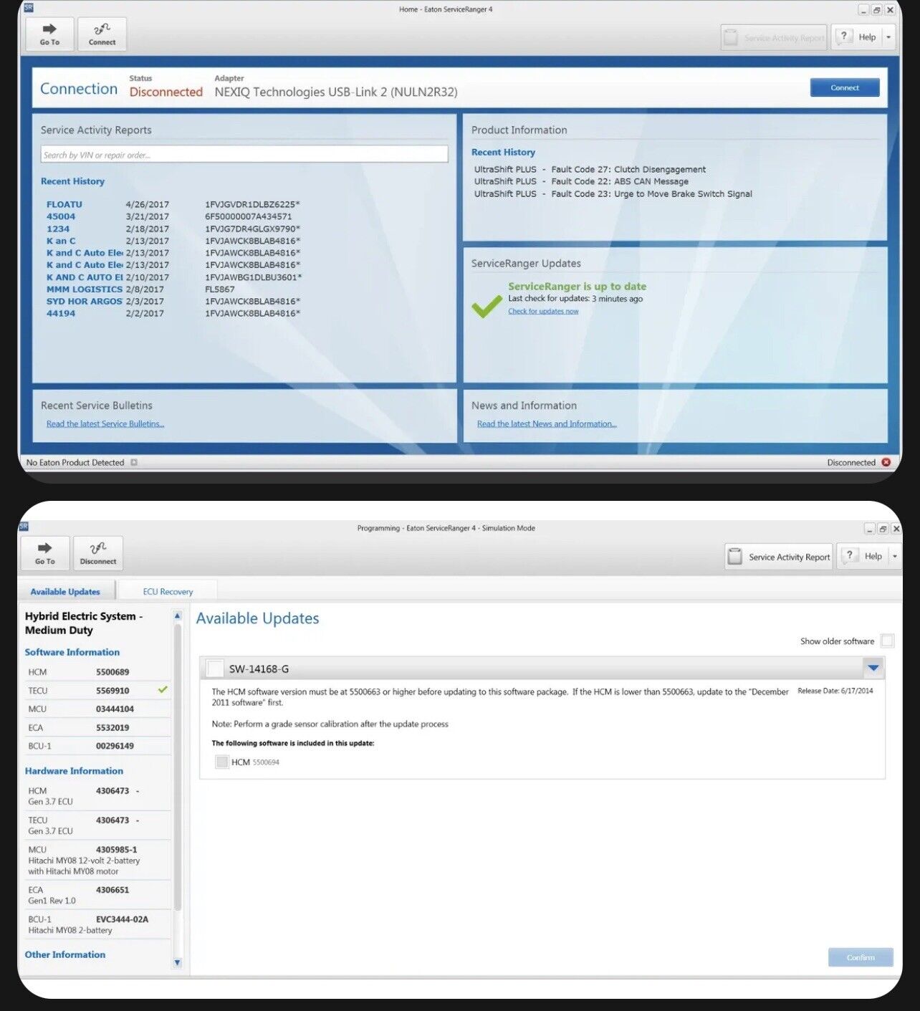Image resolution: width=920 pixels, height=1011 pixels.
Task: Read the latest Service Bulletins link
Action: pyautogui.click(x=105, y=424)
